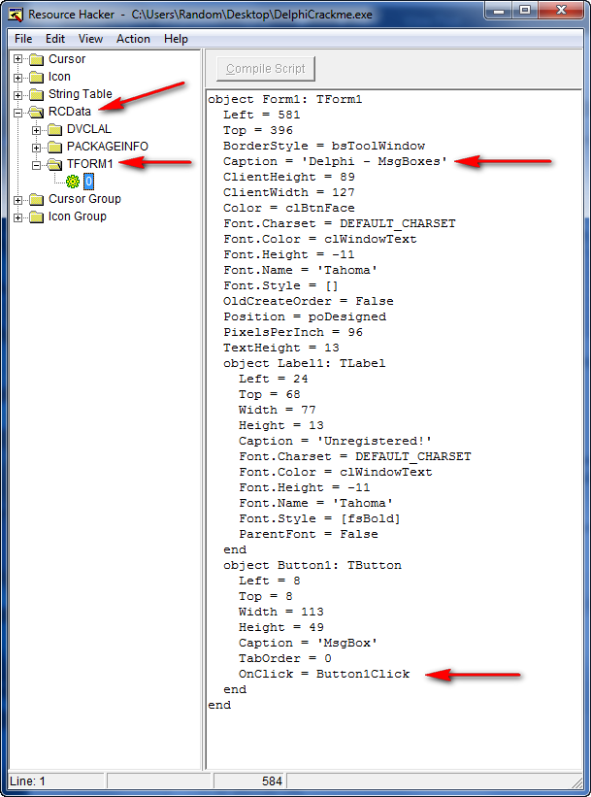The image size is (591, 797).
Task: Open the View menu
Action: (x=90, y=39)
